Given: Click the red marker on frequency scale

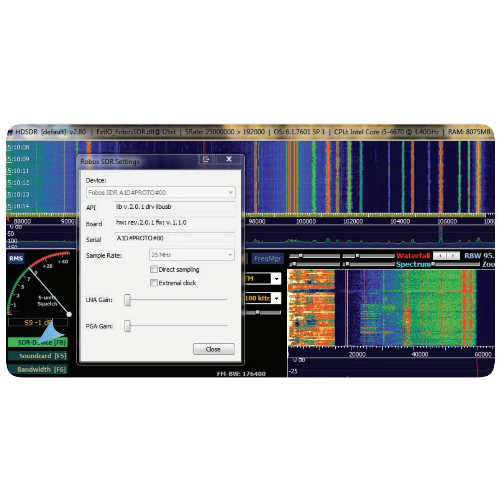Looking at the screenshot, I should click(x=8, y=219).
